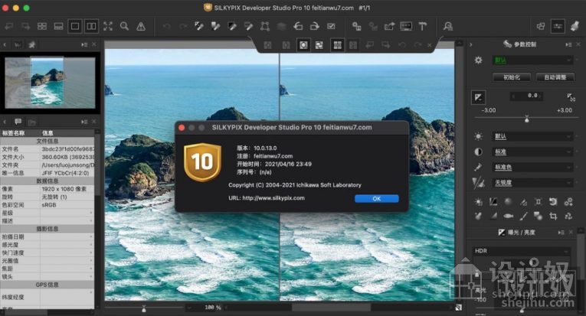Switch to combination view mode
The image size is (586, 316).
pos(59,26)
